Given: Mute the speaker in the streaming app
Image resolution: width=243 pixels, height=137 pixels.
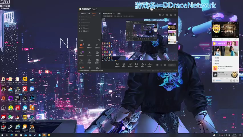Looking at the screenshot, I should (149, 64).
